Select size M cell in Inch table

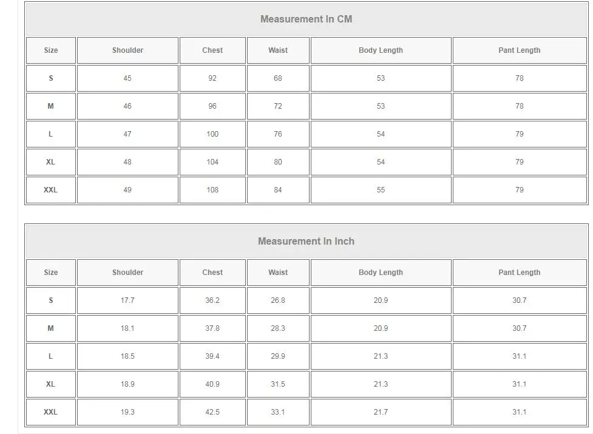pyautogui.click(x=50, y=328)
